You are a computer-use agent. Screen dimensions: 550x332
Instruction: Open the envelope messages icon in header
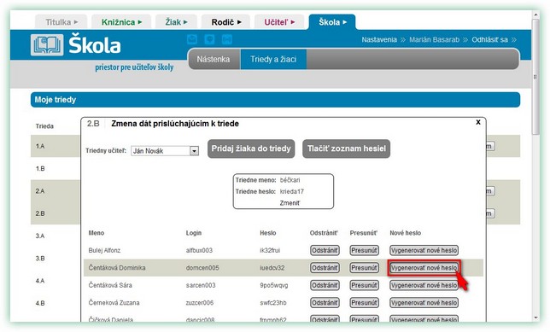pos(192,39)
